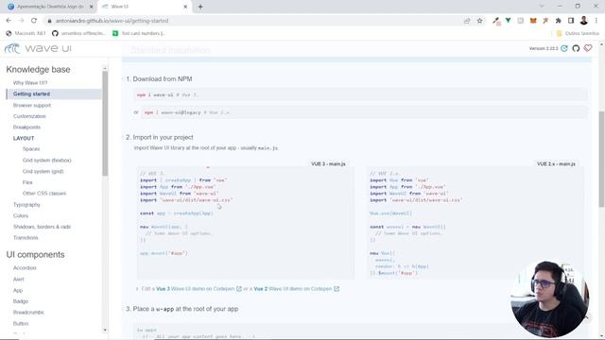Go back with the browser back arrow

coord(9,21)
